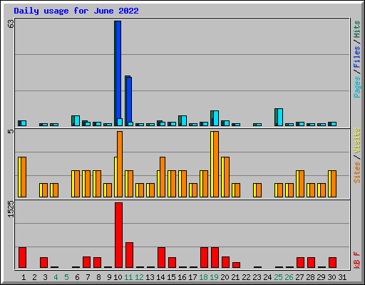The image size is (365, 285).
Task: Click the green weekend label for day 4
Action: pos(56,277)
